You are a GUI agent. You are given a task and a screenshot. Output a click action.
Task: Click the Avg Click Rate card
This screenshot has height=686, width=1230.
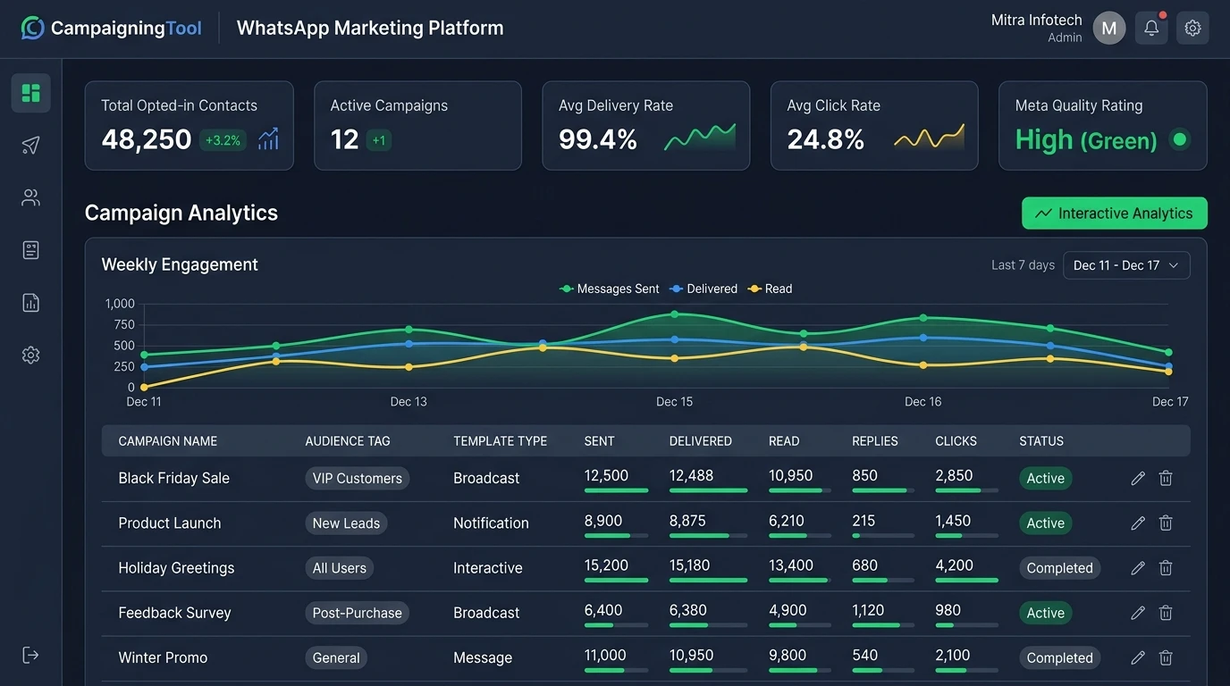tap(874, 126)
